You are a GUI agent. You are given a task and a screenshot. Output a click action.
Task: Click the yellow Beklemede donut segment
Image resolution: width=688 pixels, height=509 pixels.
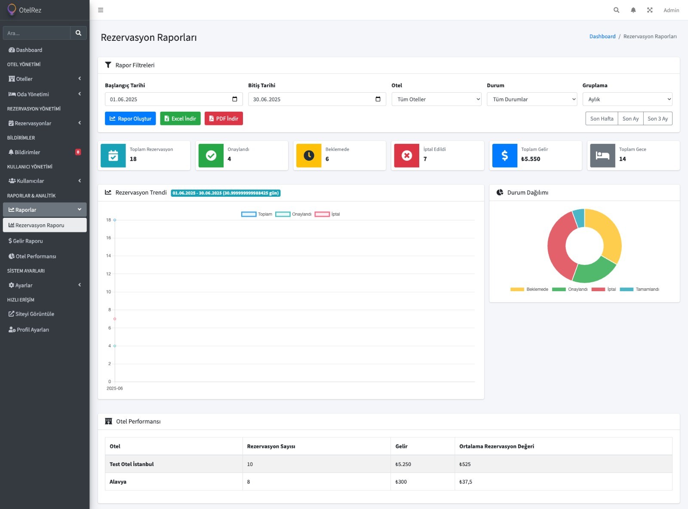click(x=609, y=232)
